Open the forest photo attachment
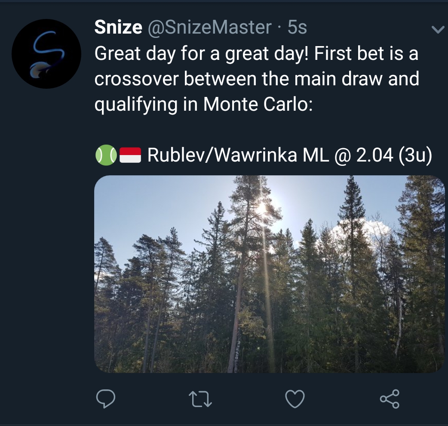The width and height of the screenshot is (448, 426). click(270, 274)
